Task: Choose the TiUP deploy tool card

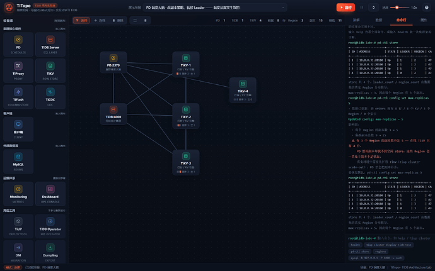Action: coord(18,226)
